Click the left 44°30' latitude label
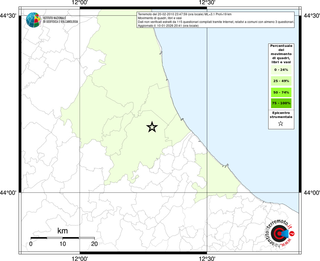Viewport: 320px width, 261px height. (8, 16)
